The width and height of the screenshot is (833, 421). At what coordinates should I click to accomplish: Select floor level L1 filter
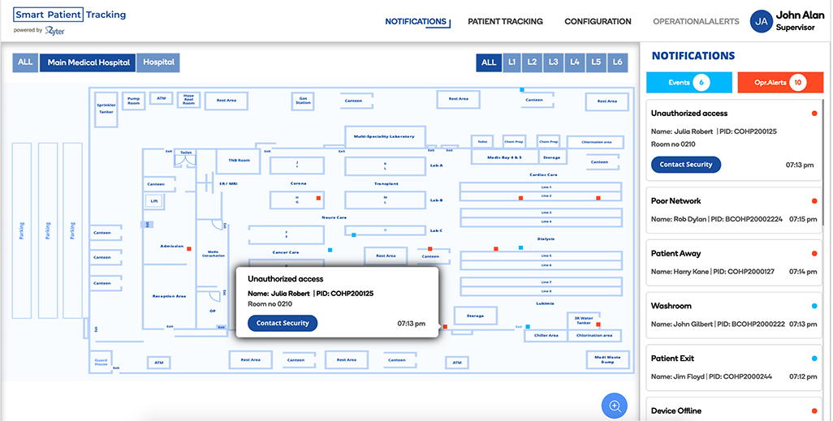(x=512, y=62)
